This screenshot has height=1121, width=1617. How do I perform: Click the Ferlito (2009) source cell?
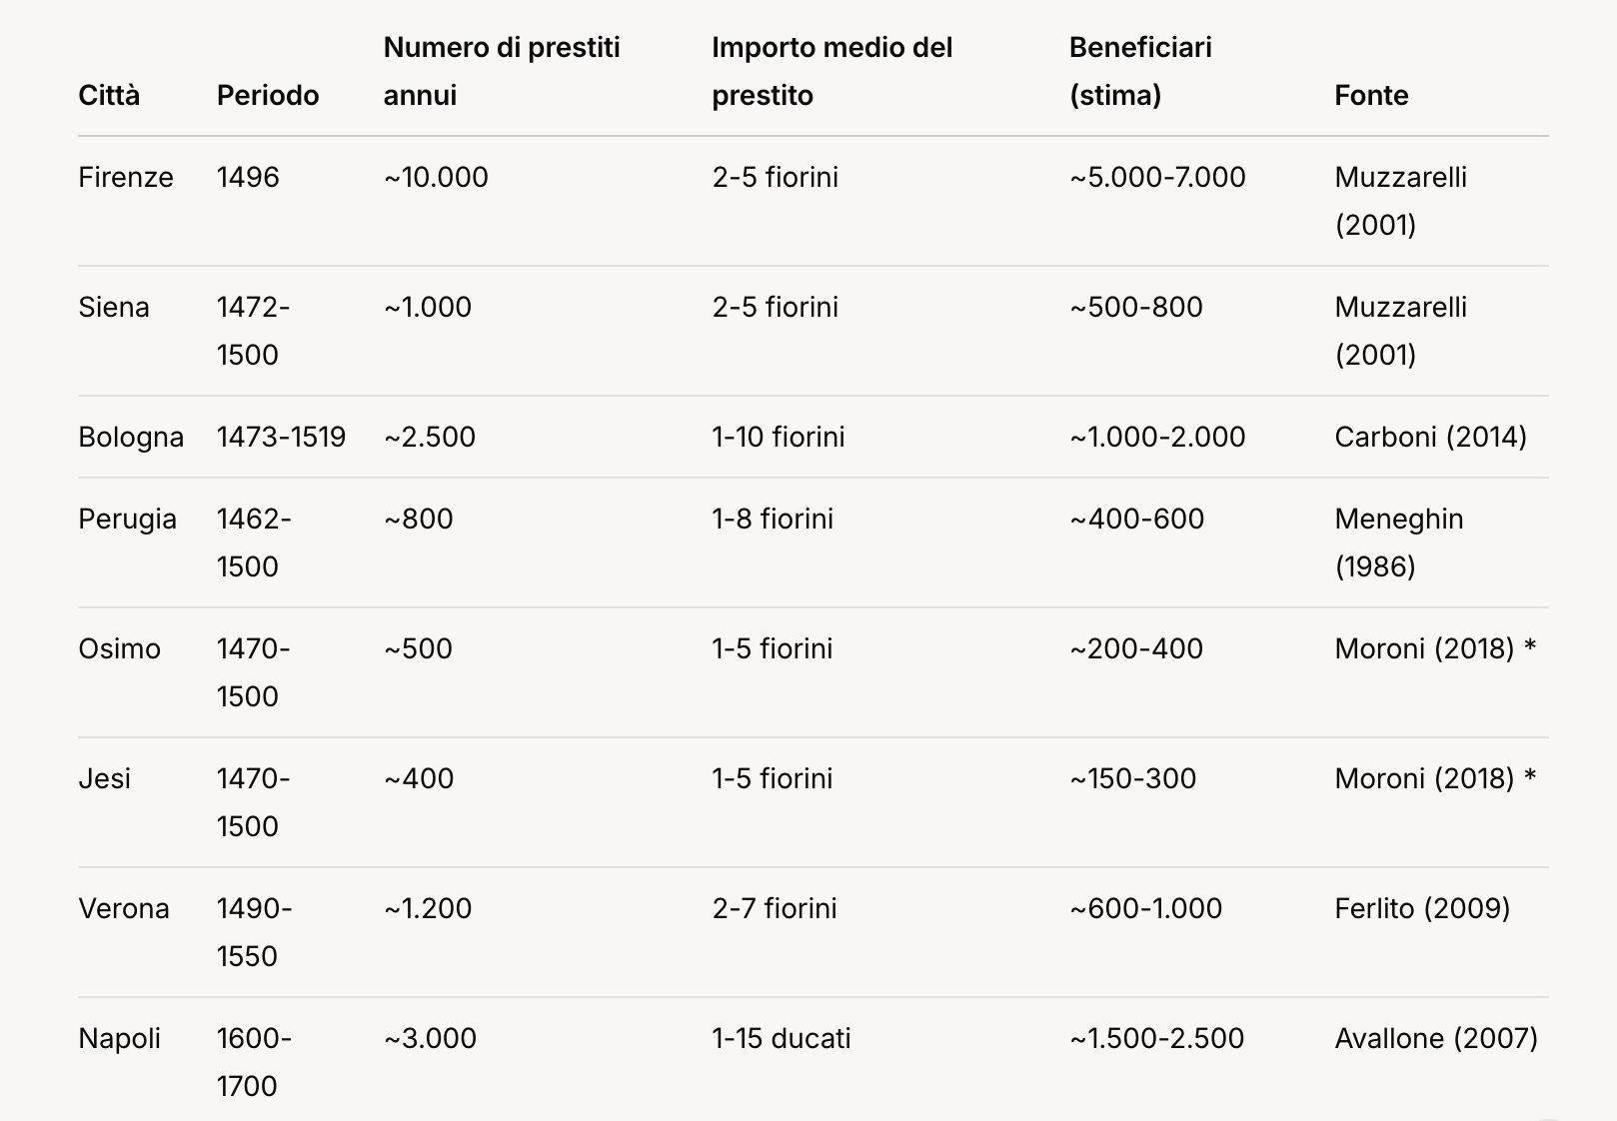coord(1422,909)
